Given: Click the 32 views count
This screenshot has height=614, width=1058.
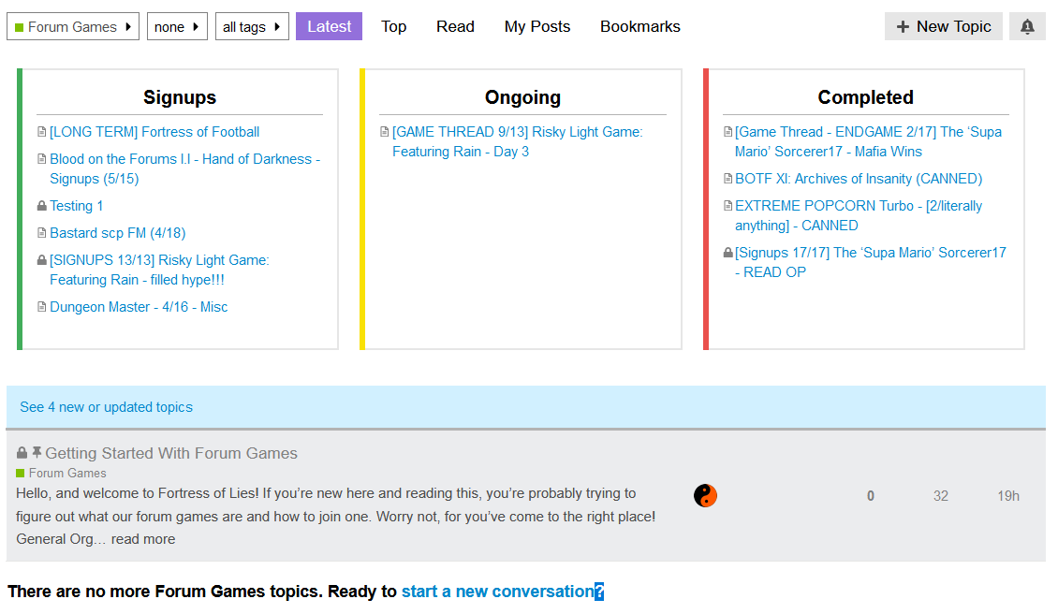Looking at the screenshot, I should (941, 496).
